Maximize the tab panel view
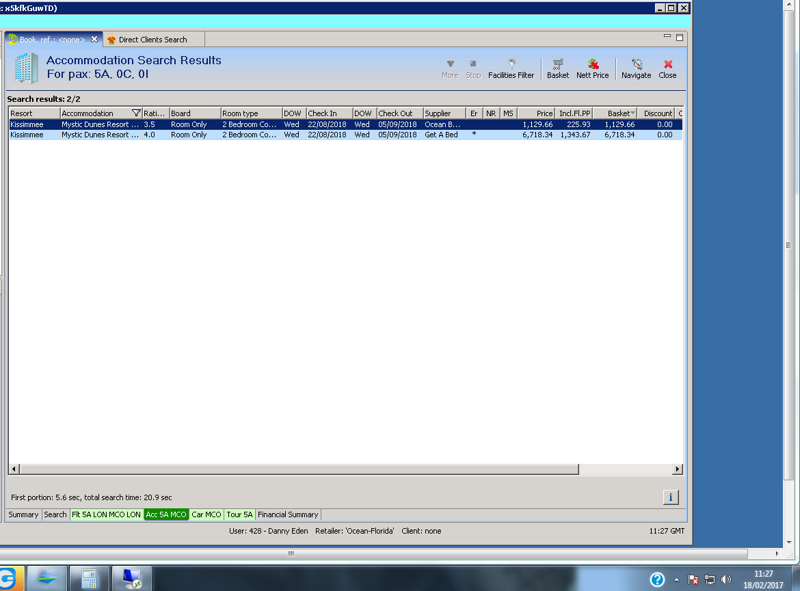 coord(680,37)
